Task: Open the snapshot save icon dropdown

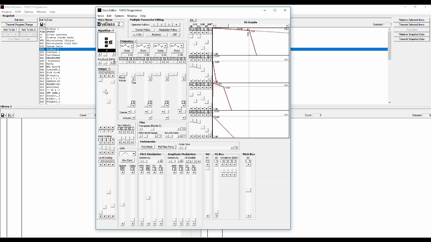Action: (42, 25)
